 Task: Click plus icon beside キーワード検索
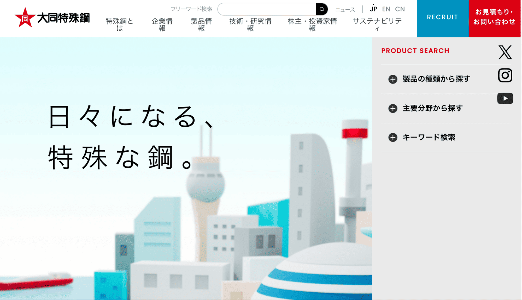click(x=393, y=137)
